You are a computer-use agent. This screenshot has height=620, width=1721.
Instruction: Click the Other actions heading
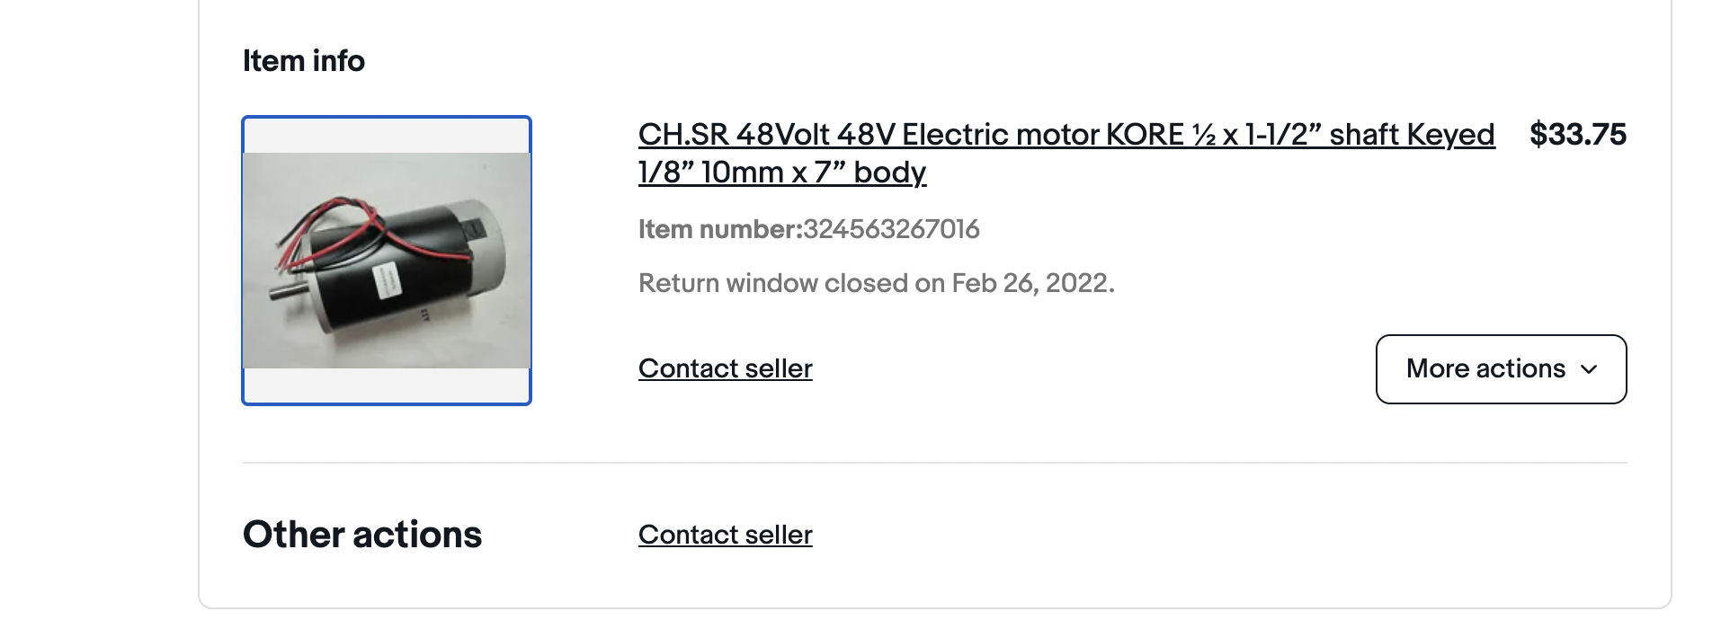click(362, 535)
